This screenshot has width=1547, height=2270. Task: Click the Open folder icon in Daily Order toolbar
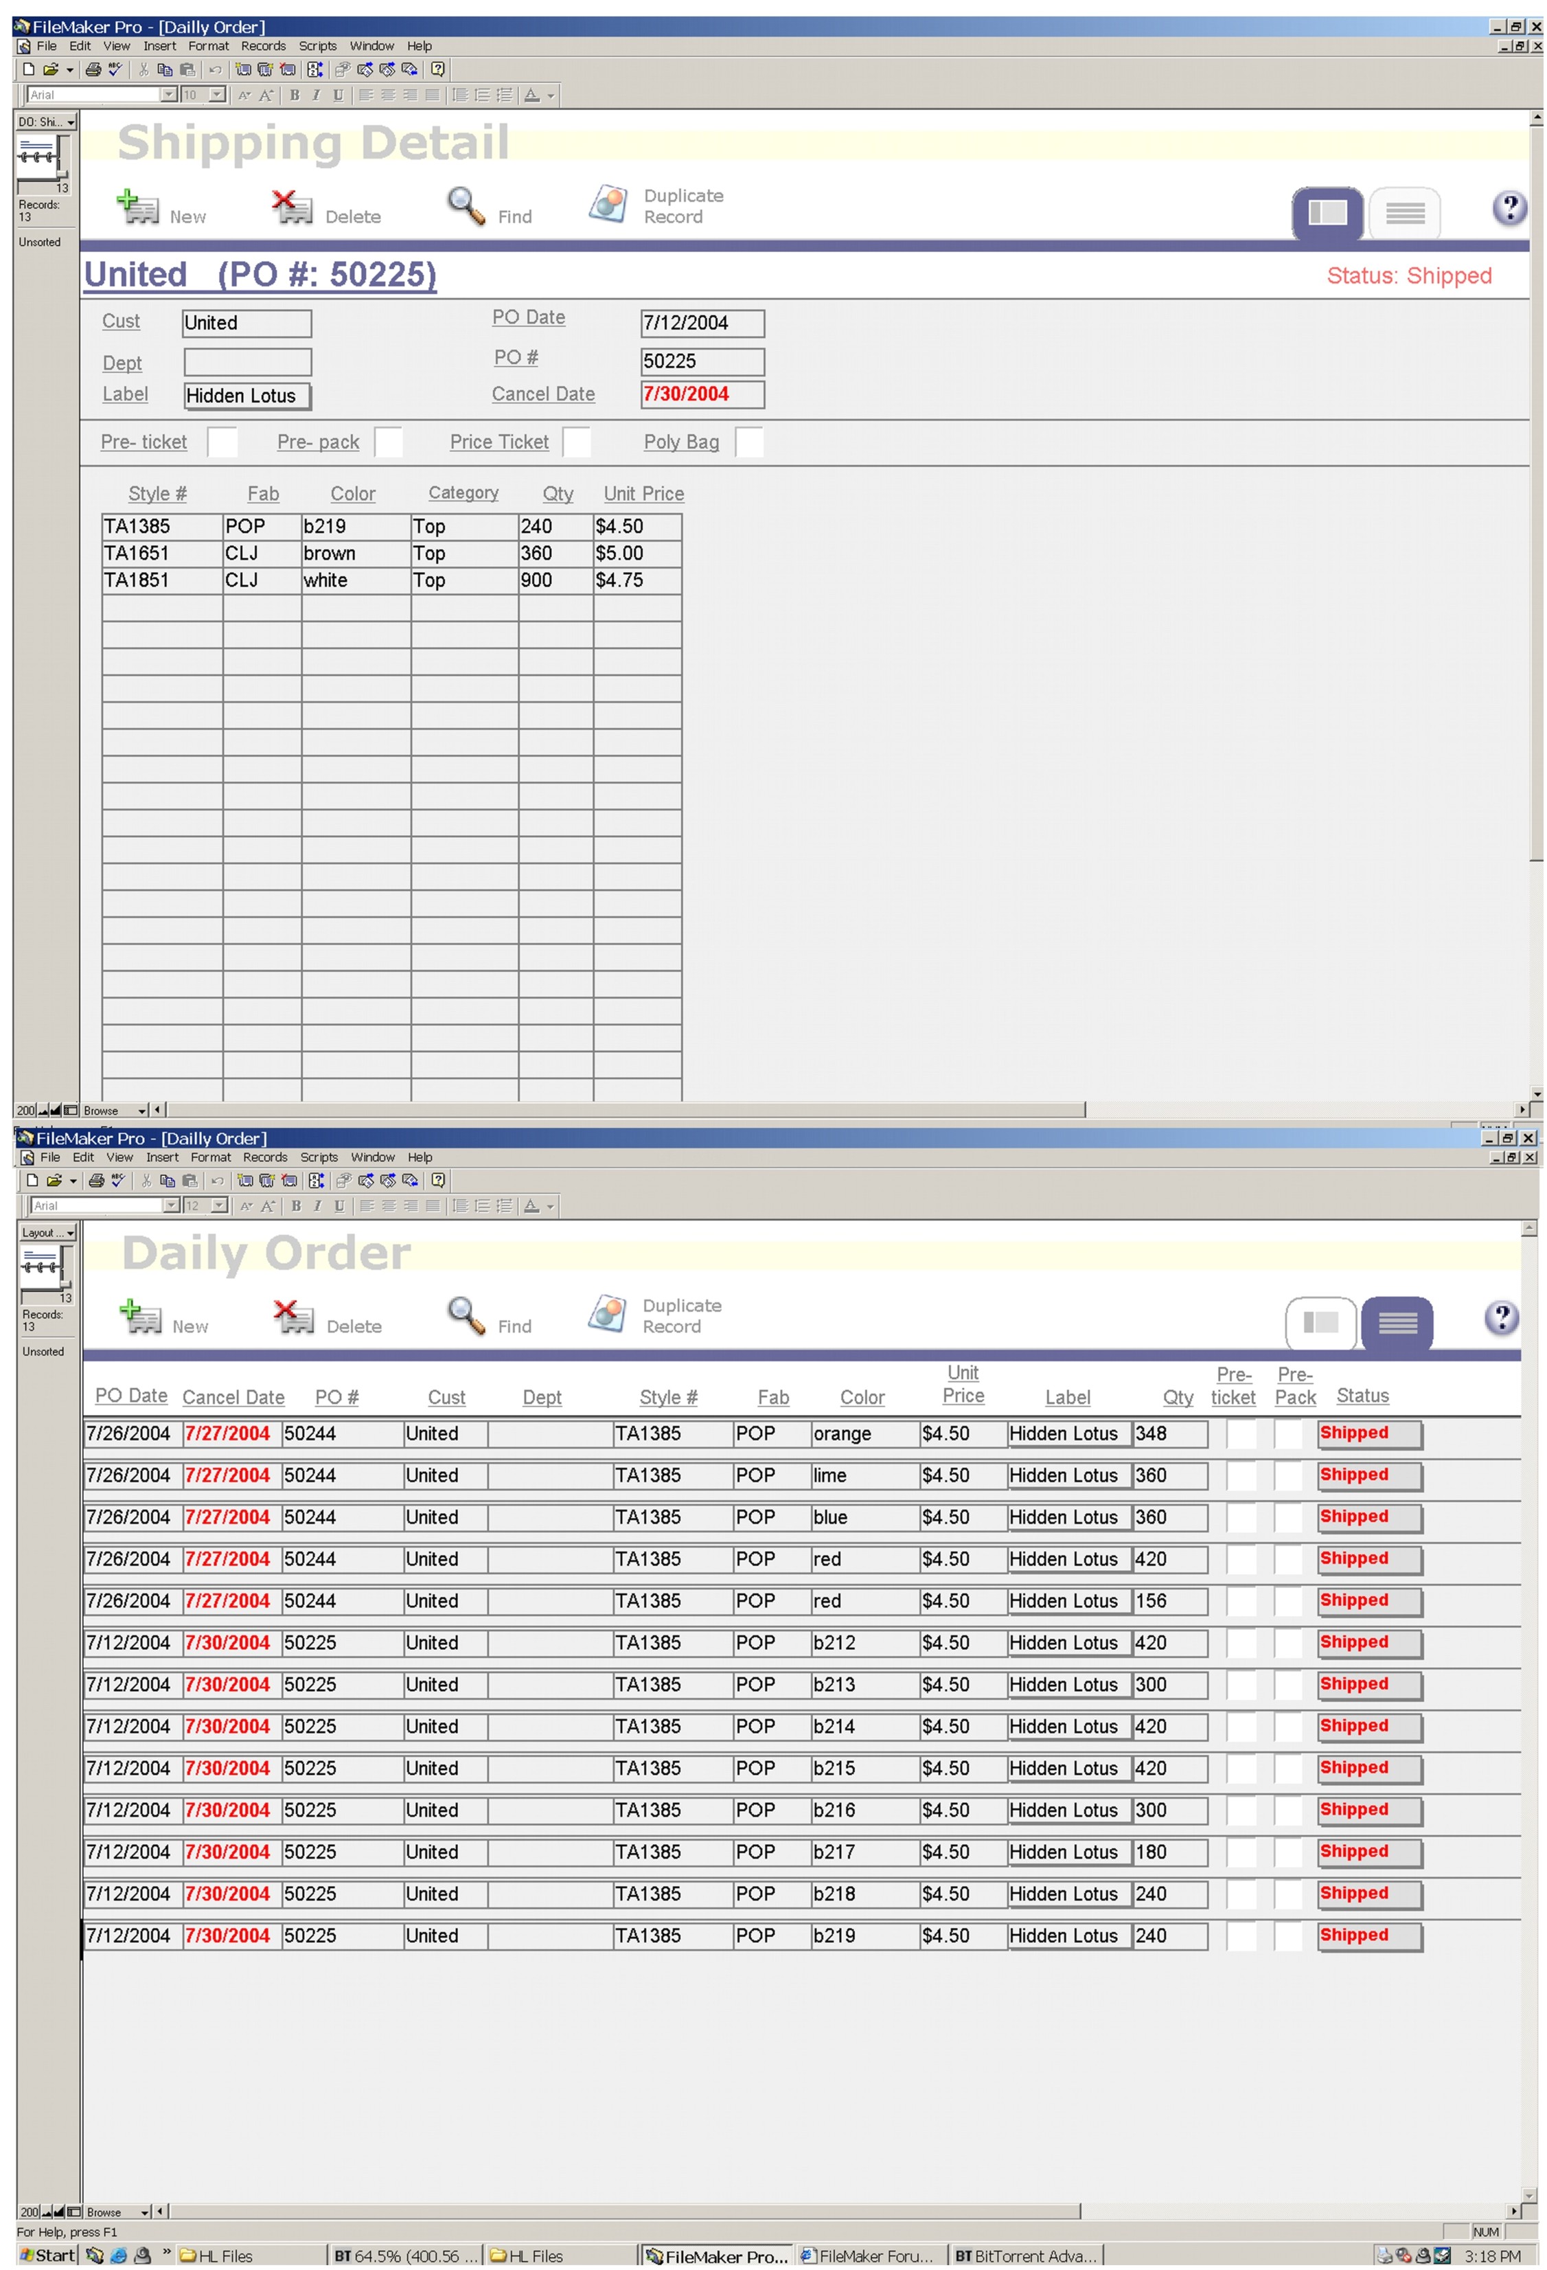coord(54,1180)
